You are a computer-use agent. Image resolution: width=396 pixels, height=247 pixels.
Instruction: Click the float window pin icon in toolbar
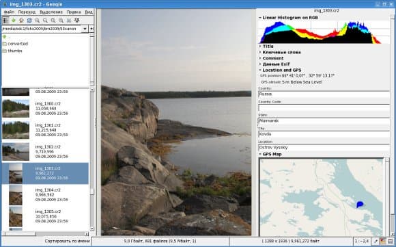click(x=76, y=21)
